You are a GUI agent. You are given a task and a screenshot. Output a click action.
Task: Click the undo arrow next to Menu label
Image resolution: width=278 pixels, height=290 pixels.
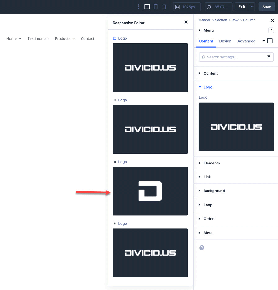coord(201,30)
